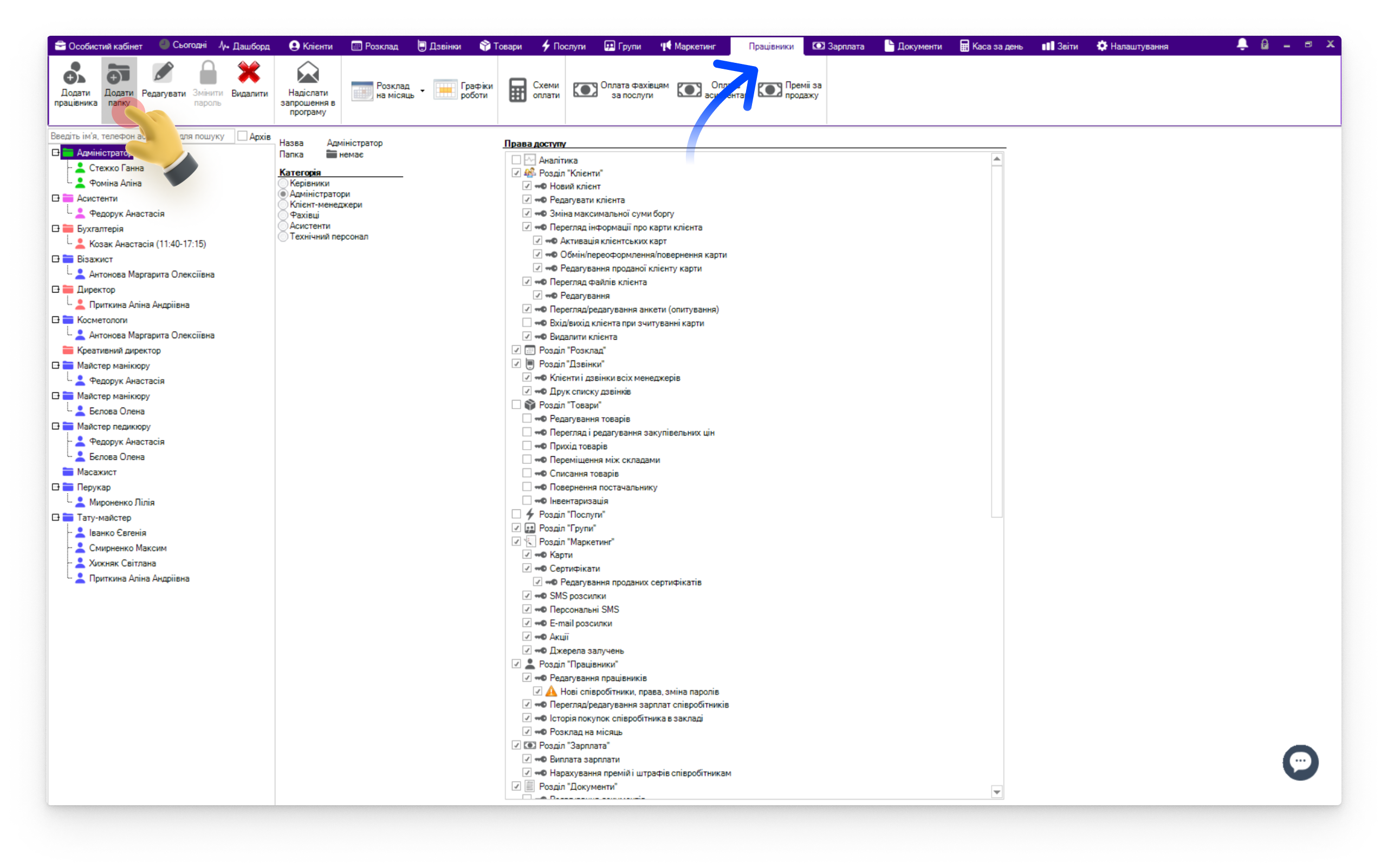Select employee Смирненко Максим
Screen dimensions: 1387x867
coord(128,548)
